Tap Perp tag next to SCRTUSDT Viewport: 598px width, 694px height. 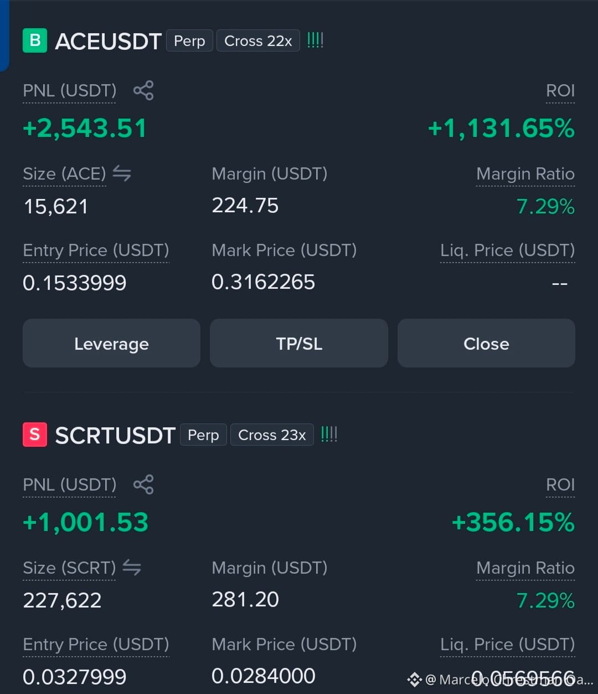pos(203,435)
